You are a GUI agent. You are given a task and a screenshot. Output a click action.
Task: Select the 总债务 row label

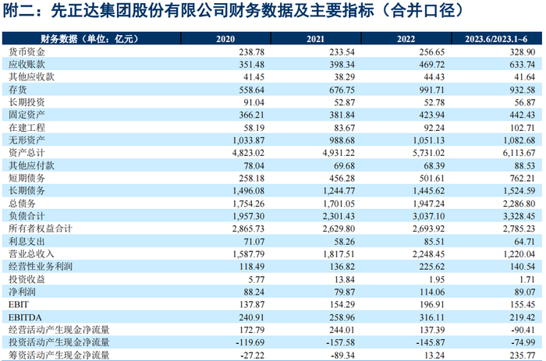coord(23,204)
